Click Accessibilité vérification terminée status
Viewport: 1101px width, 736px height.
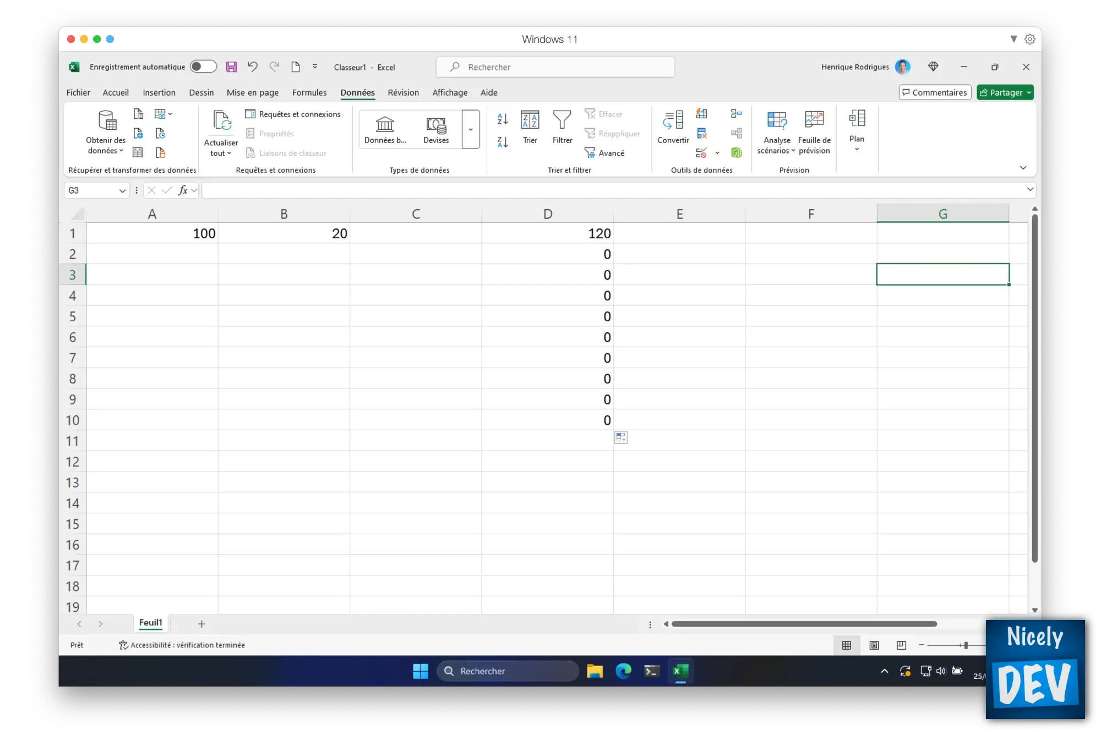pyautogui.click(x=182, y=645)
